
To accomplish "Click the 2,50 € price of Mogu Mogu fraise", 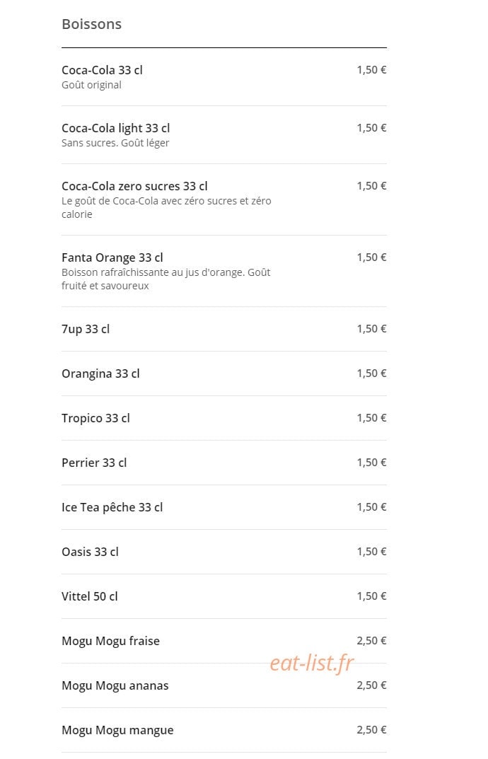I will coord(371,641).
